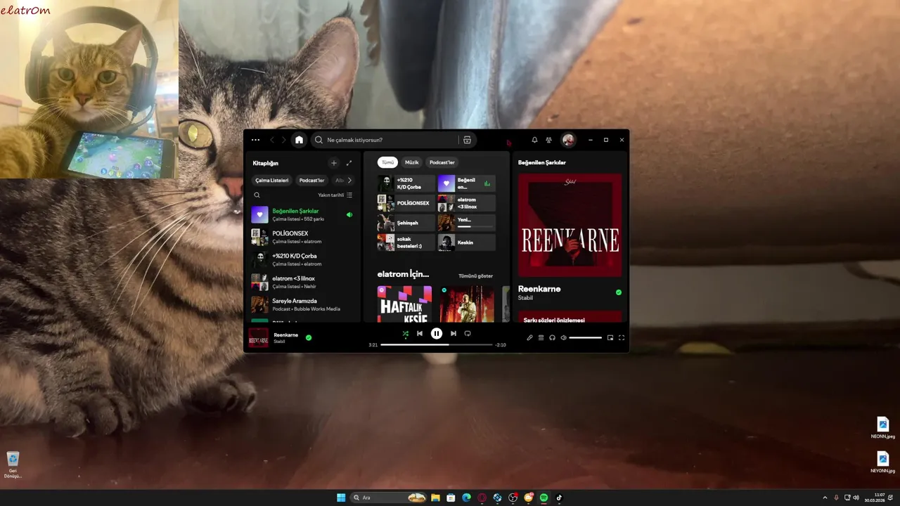
Task: Toggle liked checkmark beside Reenkarne in player bar
Action: click(x=309, y=337)
